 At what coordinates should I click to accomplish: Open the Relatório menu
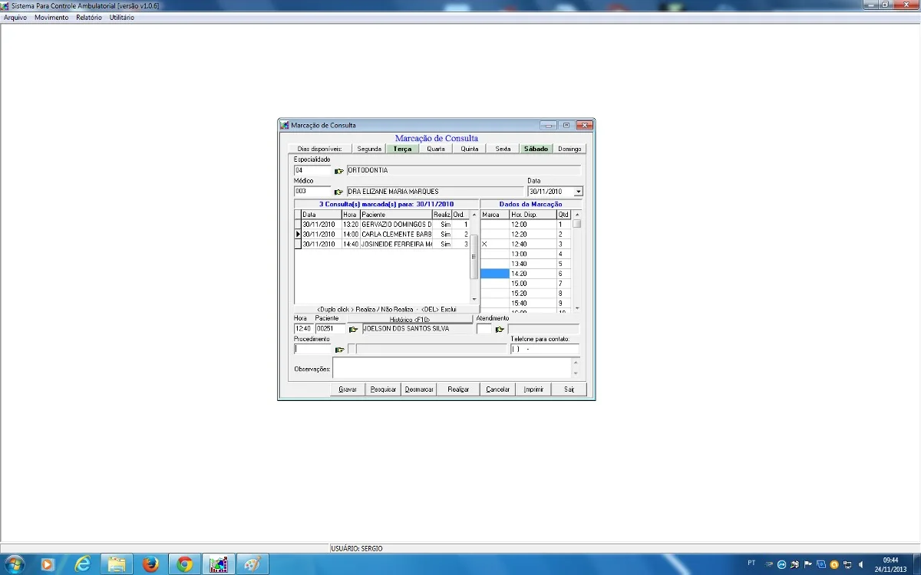(89, 18)
